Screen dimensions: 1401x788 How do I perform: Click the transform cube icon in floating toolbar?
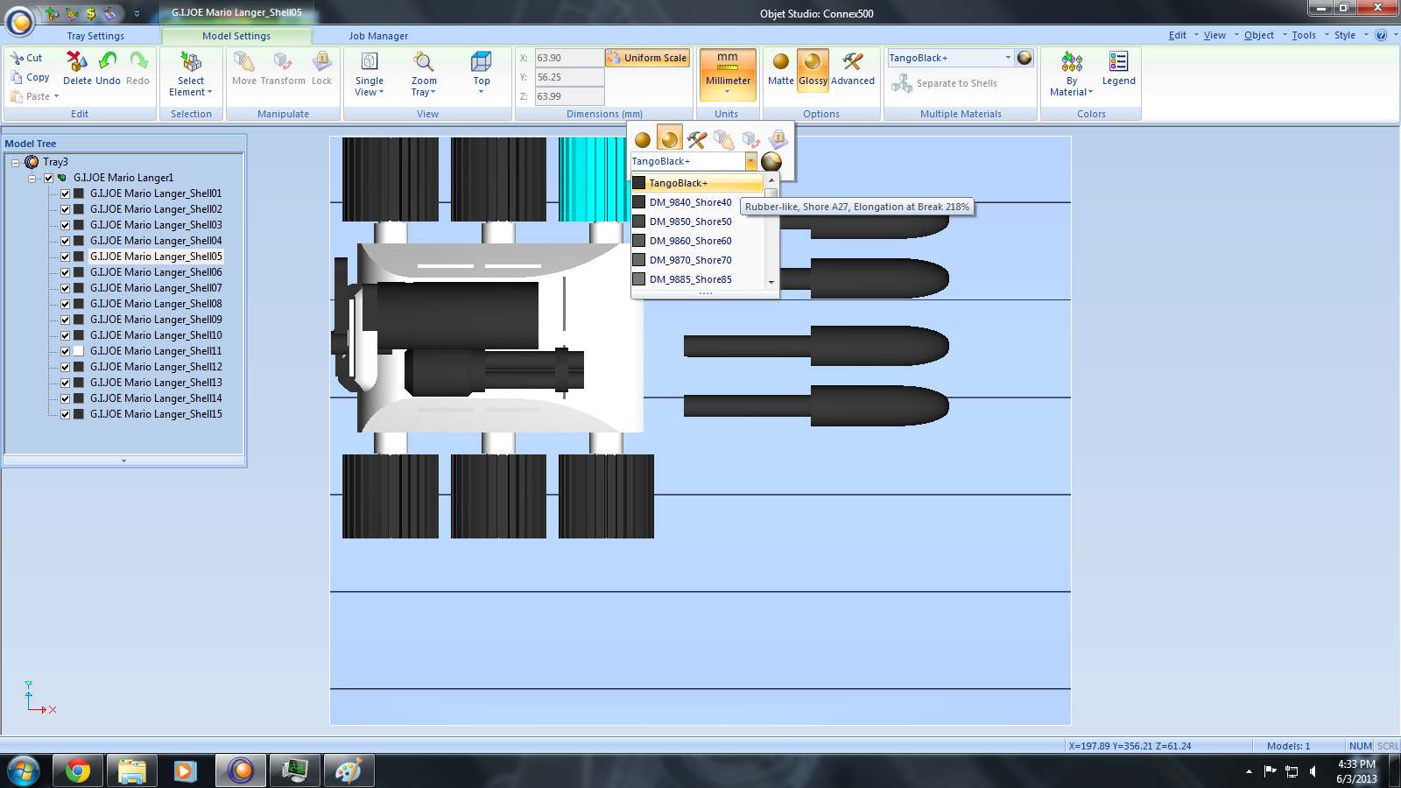click(x=751, y=139)
